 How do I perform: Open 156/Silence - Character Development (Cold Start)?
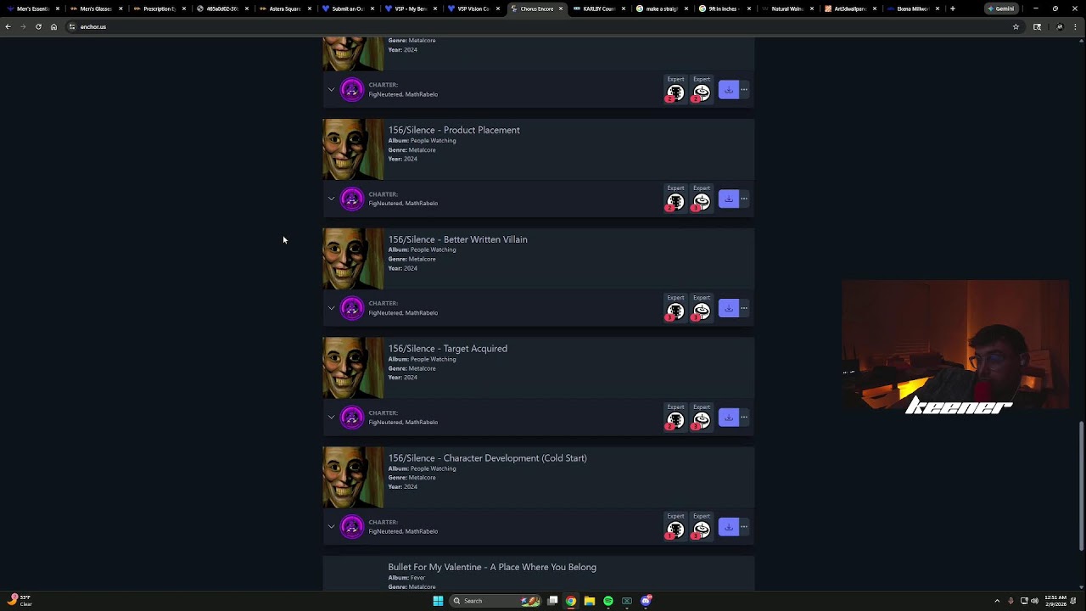tap(487, 458)
